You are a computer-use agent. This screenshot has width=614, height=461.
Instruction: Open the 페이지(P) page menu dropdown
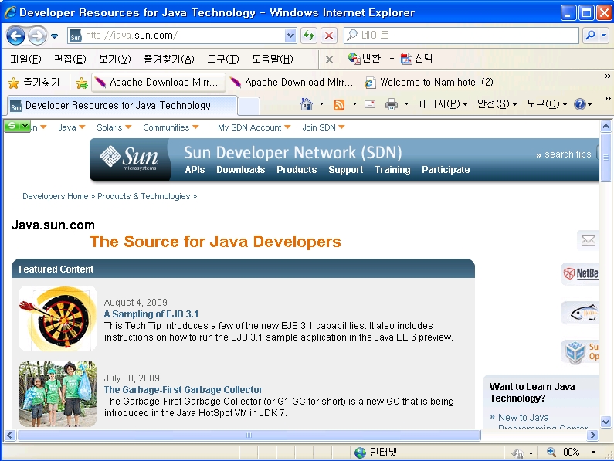[x=443, y=104]
